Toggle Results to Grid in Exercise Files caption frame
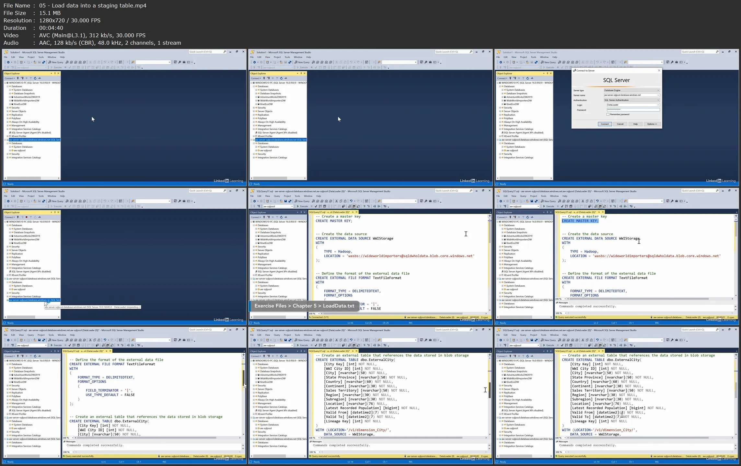741x466 pixels. pos(354,206)
